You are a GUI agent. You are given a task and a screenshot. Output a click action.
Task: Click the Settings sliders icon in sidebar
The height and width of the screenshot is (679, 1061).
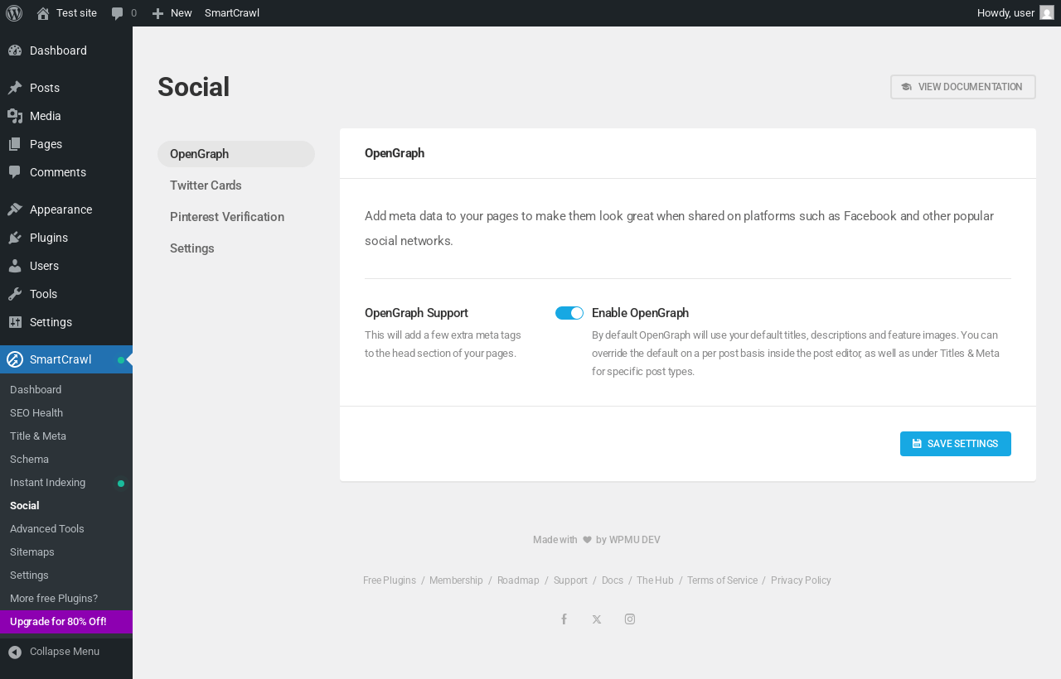click(x=15, y=322)
